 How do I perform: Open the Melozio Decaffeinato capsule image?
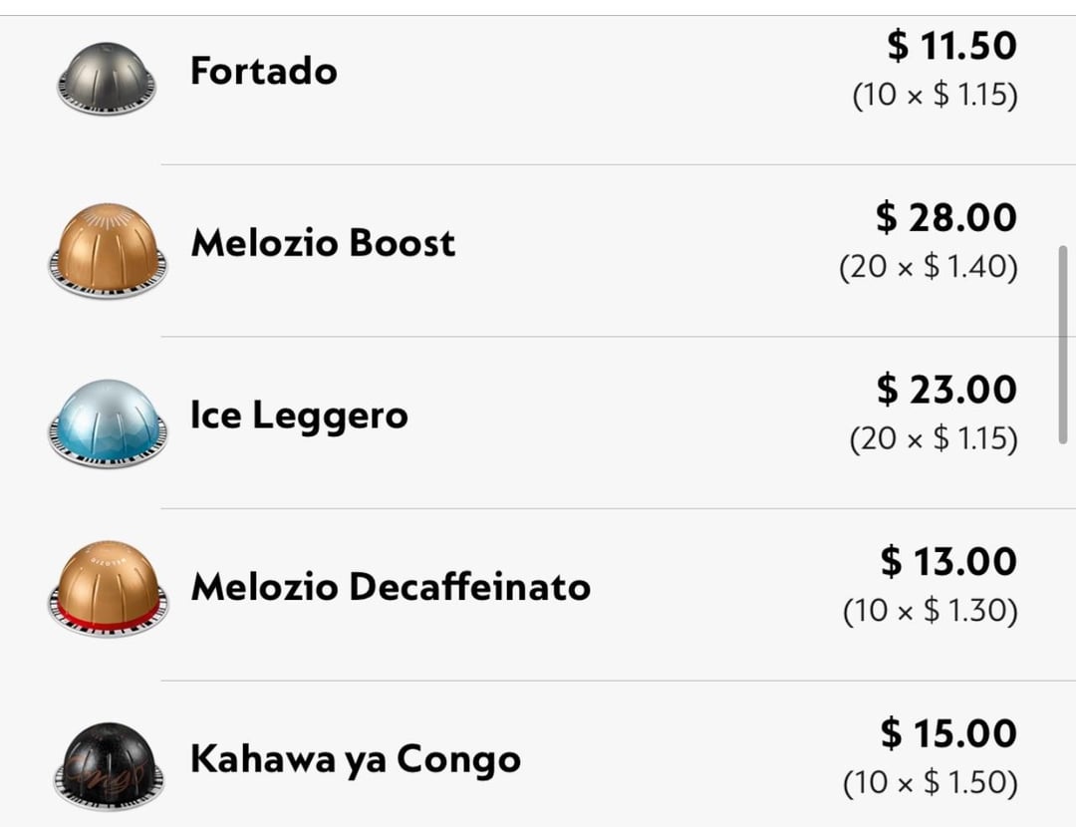(x=108, y=590)
